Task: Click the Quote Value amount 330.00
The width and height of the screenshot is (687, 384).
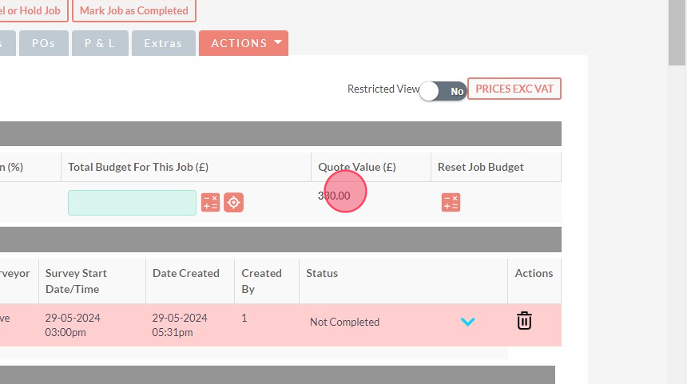Action: click(334, 196)
